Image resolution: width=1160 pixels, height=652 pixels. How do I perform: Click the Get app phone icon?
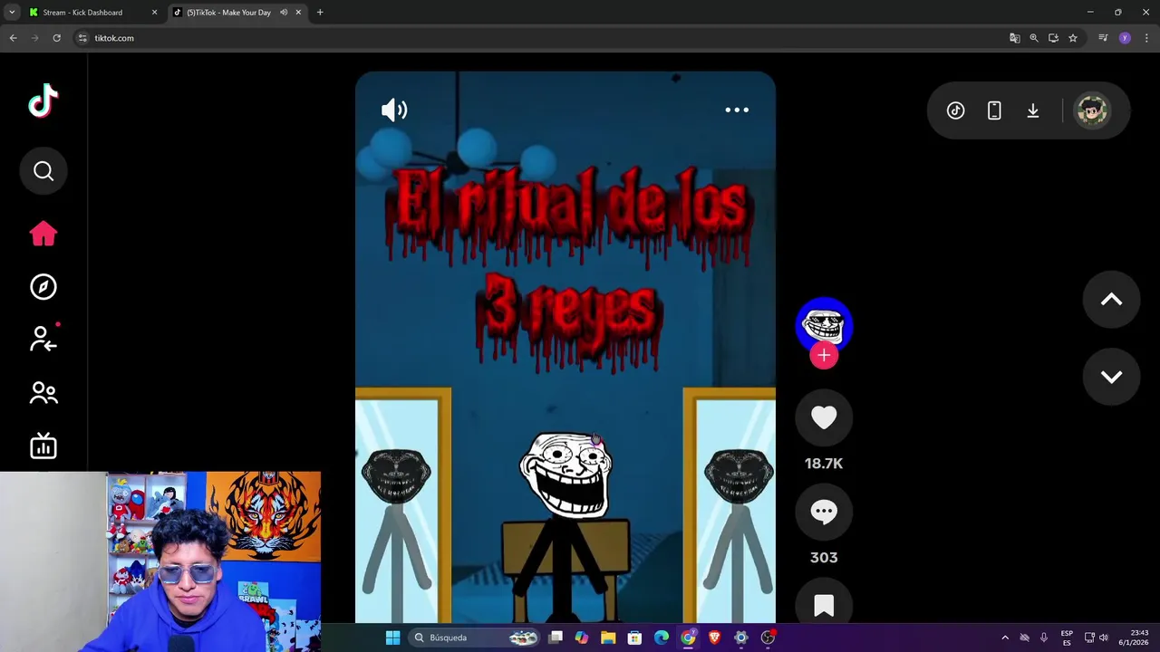pos(994,110)
